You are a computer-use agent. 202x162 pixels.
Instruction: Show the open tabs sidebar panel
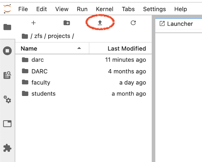[7, 124]
